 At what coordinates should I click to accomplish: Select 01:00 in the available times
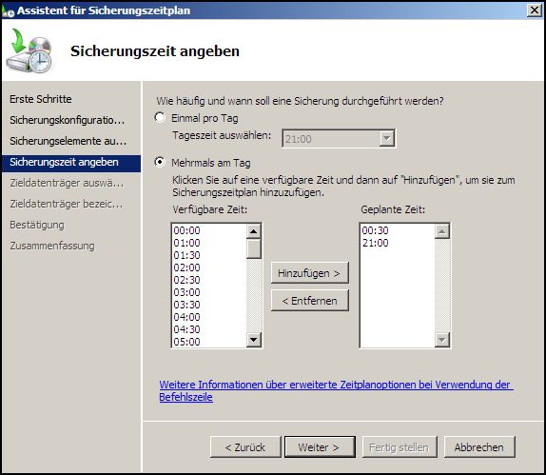(x=187, y=243)
